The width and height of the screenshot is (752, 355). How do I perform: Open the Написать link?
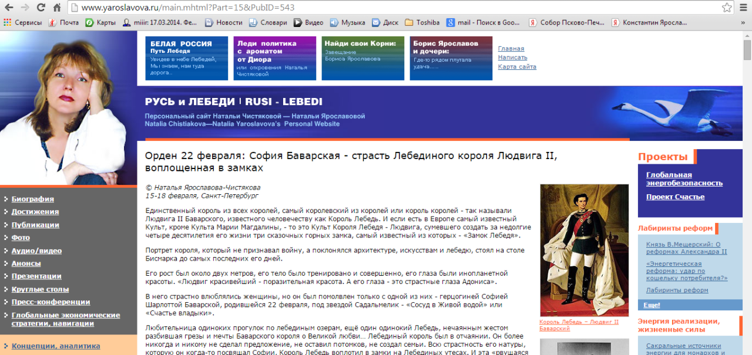click(x=513, y=58)
